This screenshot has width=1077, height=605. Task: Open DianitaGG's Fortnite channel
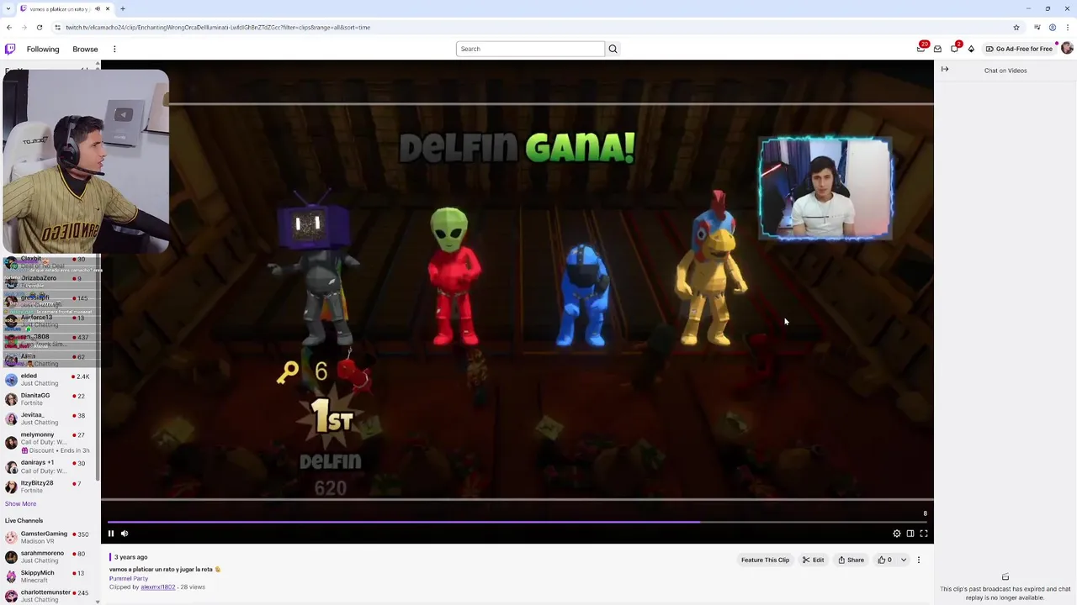[x=50, y=399]
